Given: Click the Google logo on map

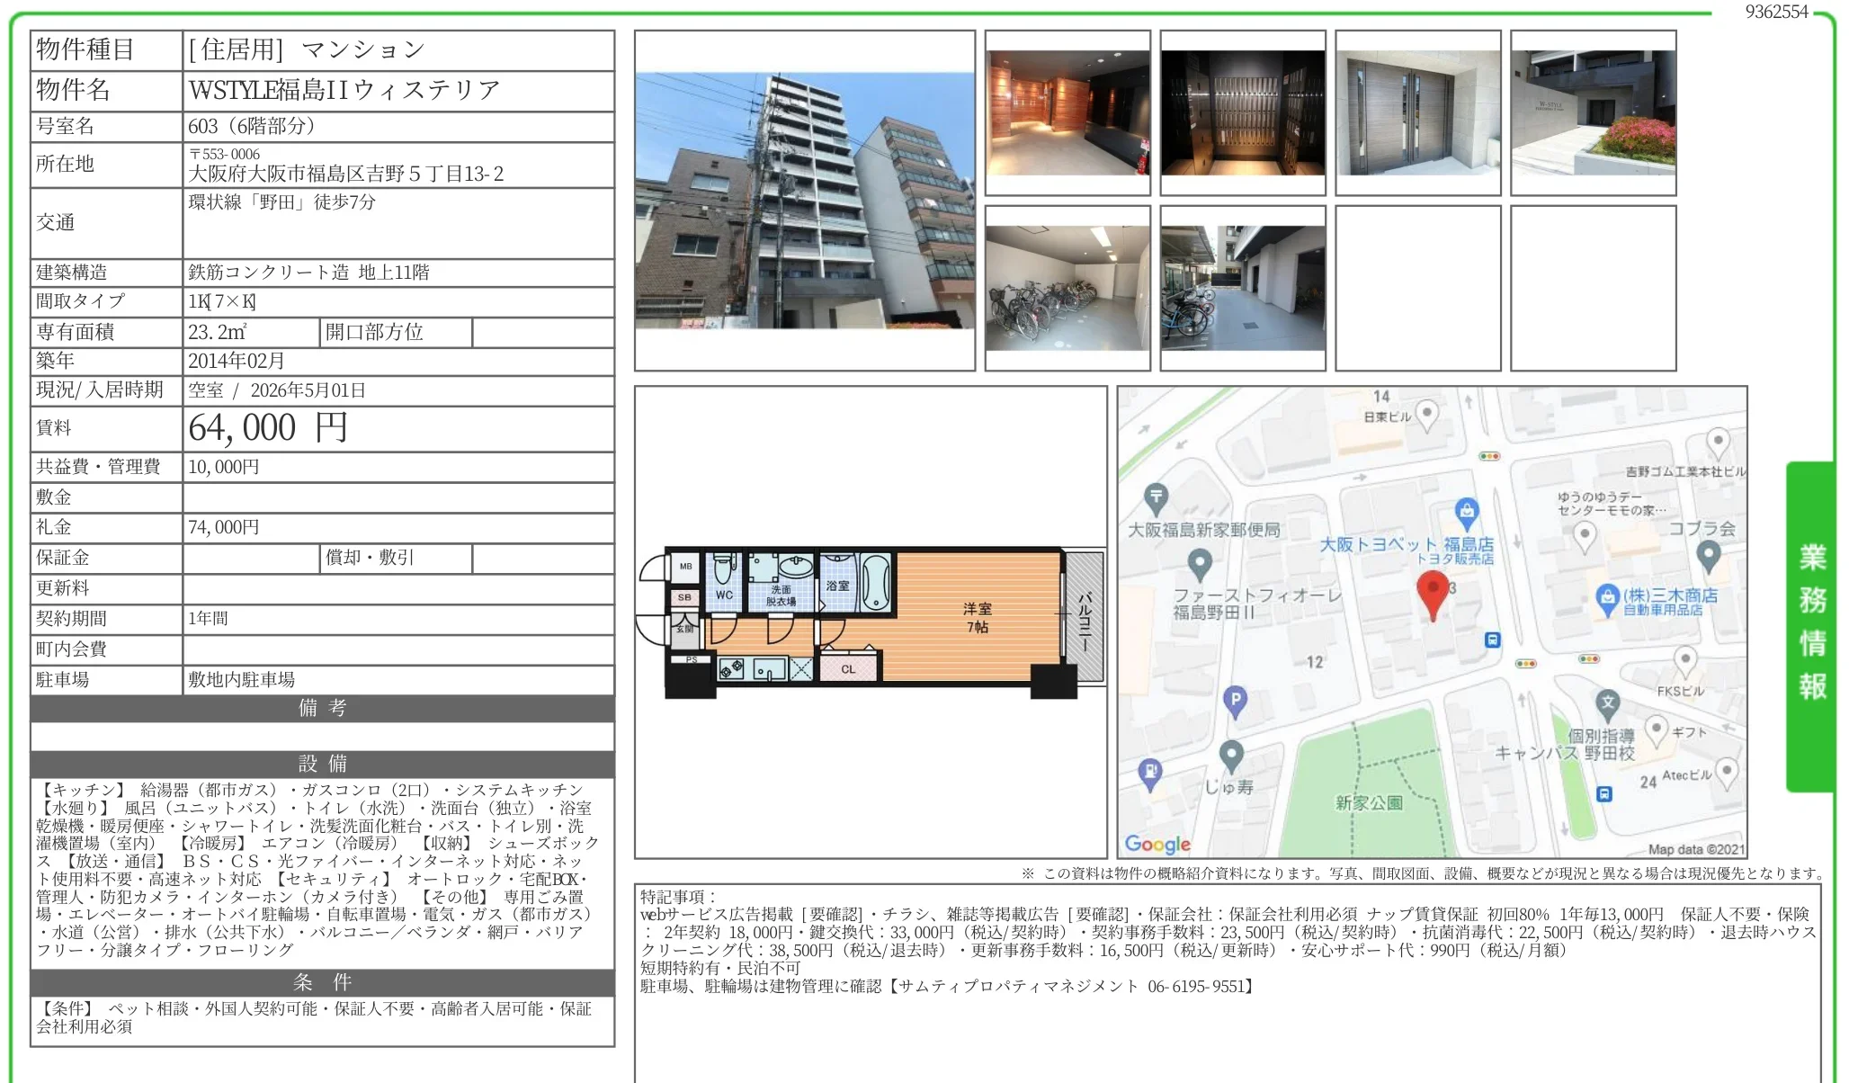Looking at the screenshot, I should click(x=1157, y=844).
